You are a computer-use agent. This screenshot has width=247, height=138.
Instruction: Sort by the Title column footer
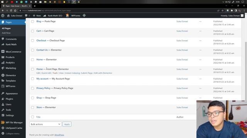[38, 117]
